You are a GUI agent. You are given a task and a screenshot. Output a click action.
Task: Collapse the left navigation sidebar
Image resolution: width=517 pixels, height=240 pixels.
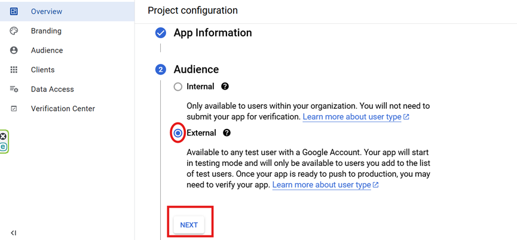(x=13, y=233)
